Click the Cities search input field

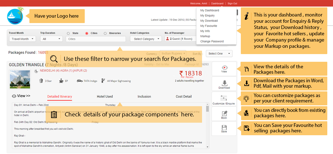[96, 39]
